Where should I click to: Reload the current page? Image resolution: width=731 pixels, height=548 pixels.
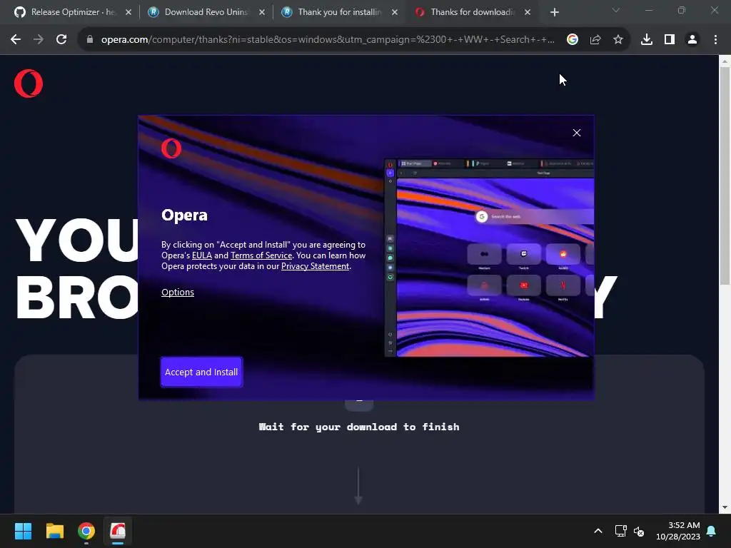pyautogui.click(x=61, y=40)
